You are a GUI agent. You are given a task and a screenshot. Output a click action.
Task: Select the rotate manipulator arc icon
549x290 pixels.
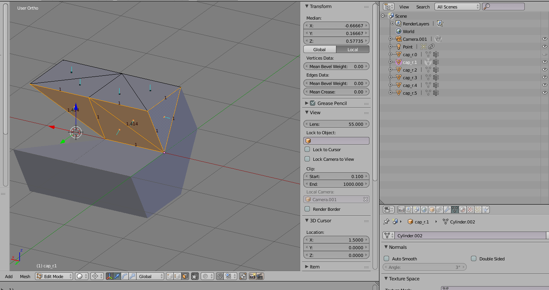click(x=125, y=276)
